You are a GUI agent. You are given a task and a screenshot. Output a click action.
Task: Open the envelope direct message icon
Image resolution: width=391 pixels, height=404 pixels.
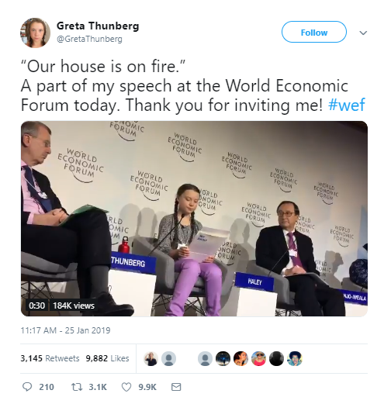(x=176, y=387)
